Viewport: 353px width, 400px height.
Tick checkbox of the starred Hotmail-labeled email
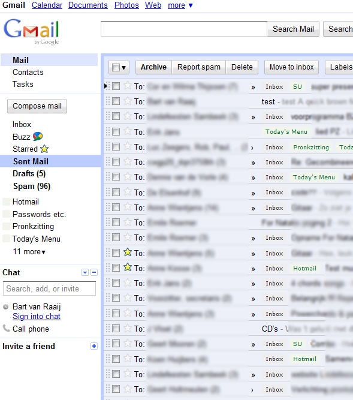[116, 268]
